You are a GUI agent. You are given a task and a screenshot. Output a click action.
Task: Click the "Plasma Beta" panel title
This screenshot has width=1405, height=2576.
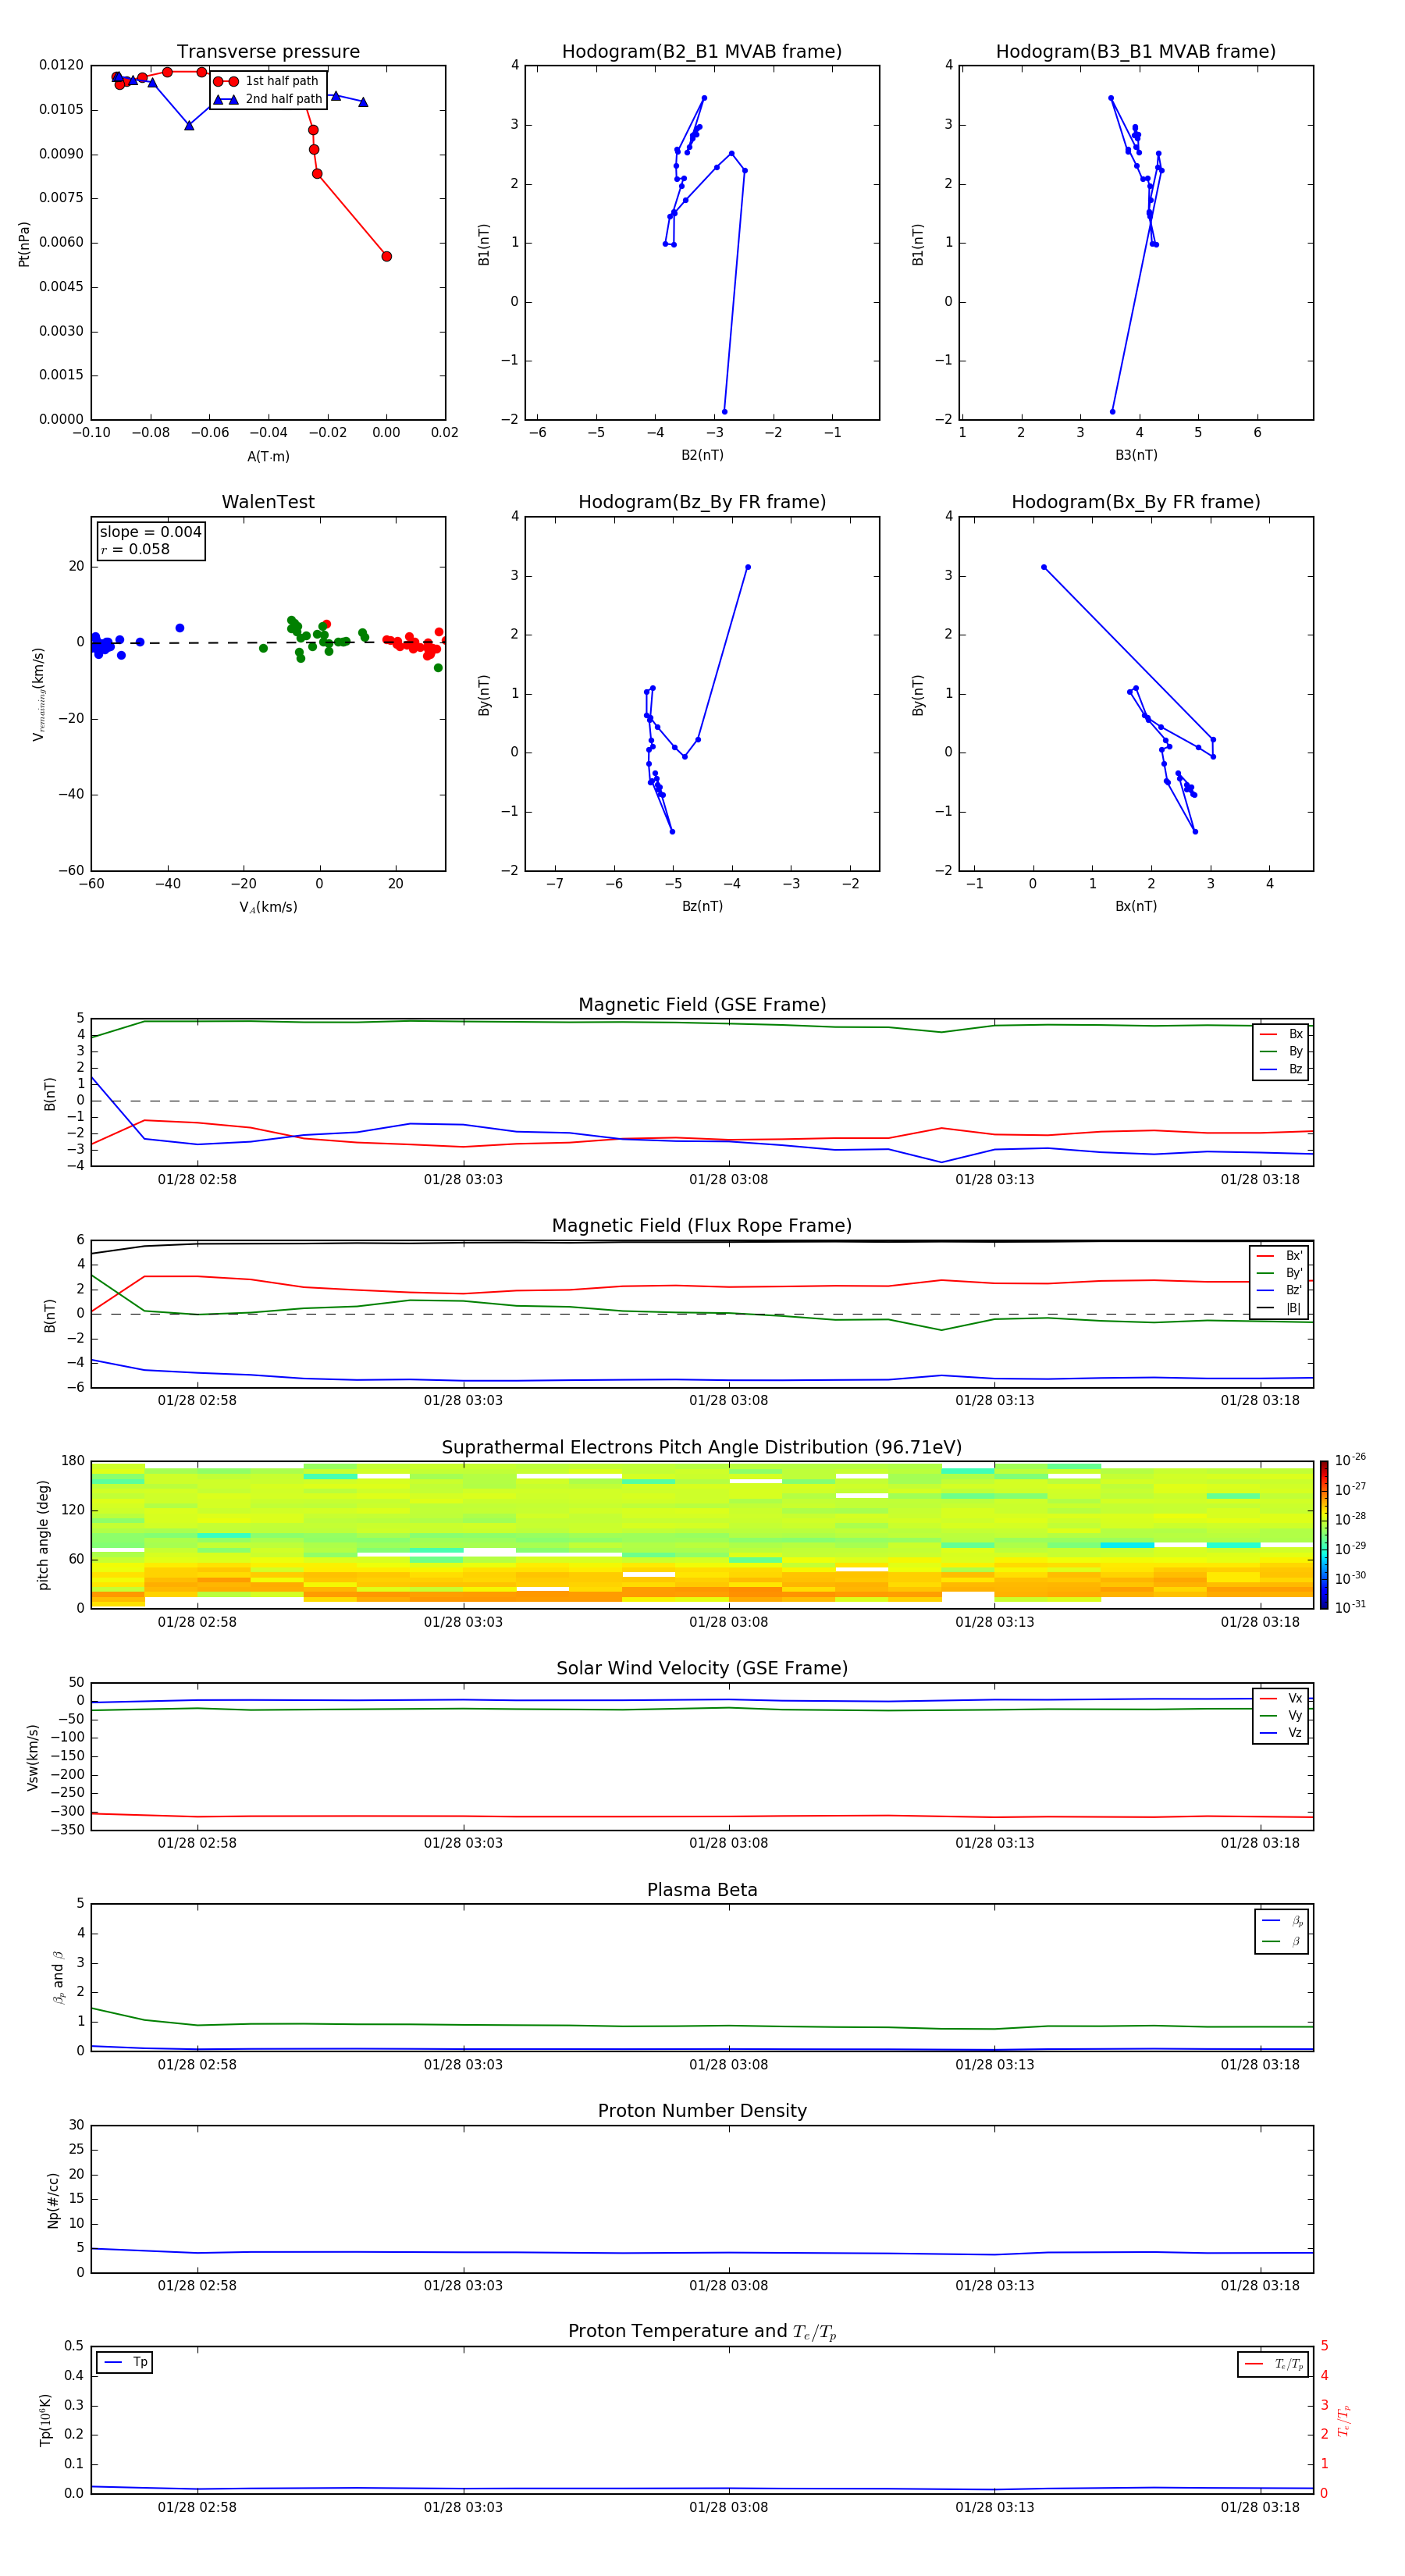[702, 1891]
